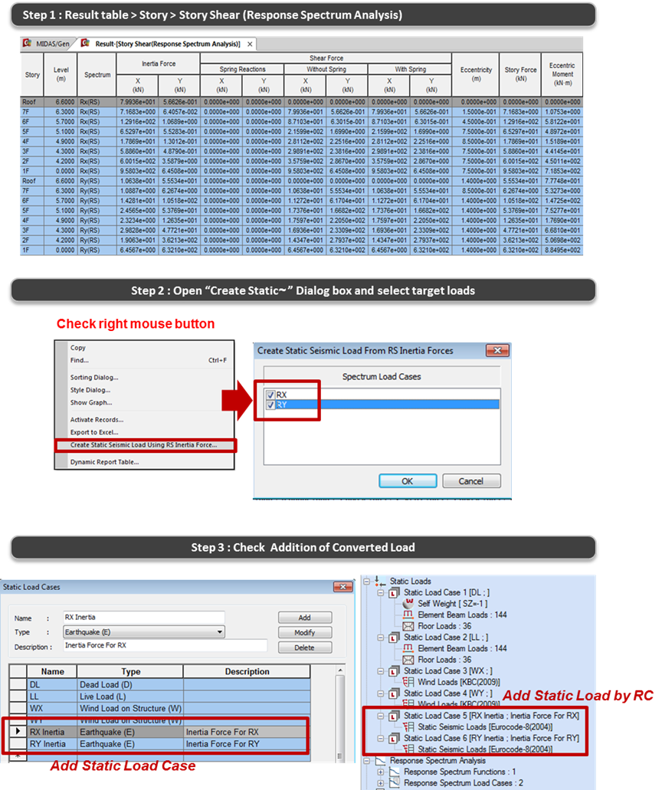Screen dimensions: 662x790
Task: Uncheck the RX spectrum load case
Action: [270, 395]
